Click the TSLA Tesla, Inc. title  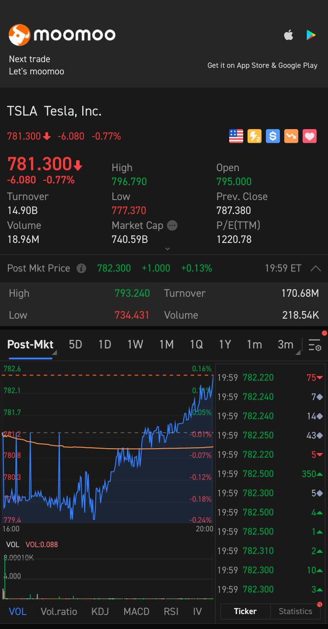click(54, 111)
